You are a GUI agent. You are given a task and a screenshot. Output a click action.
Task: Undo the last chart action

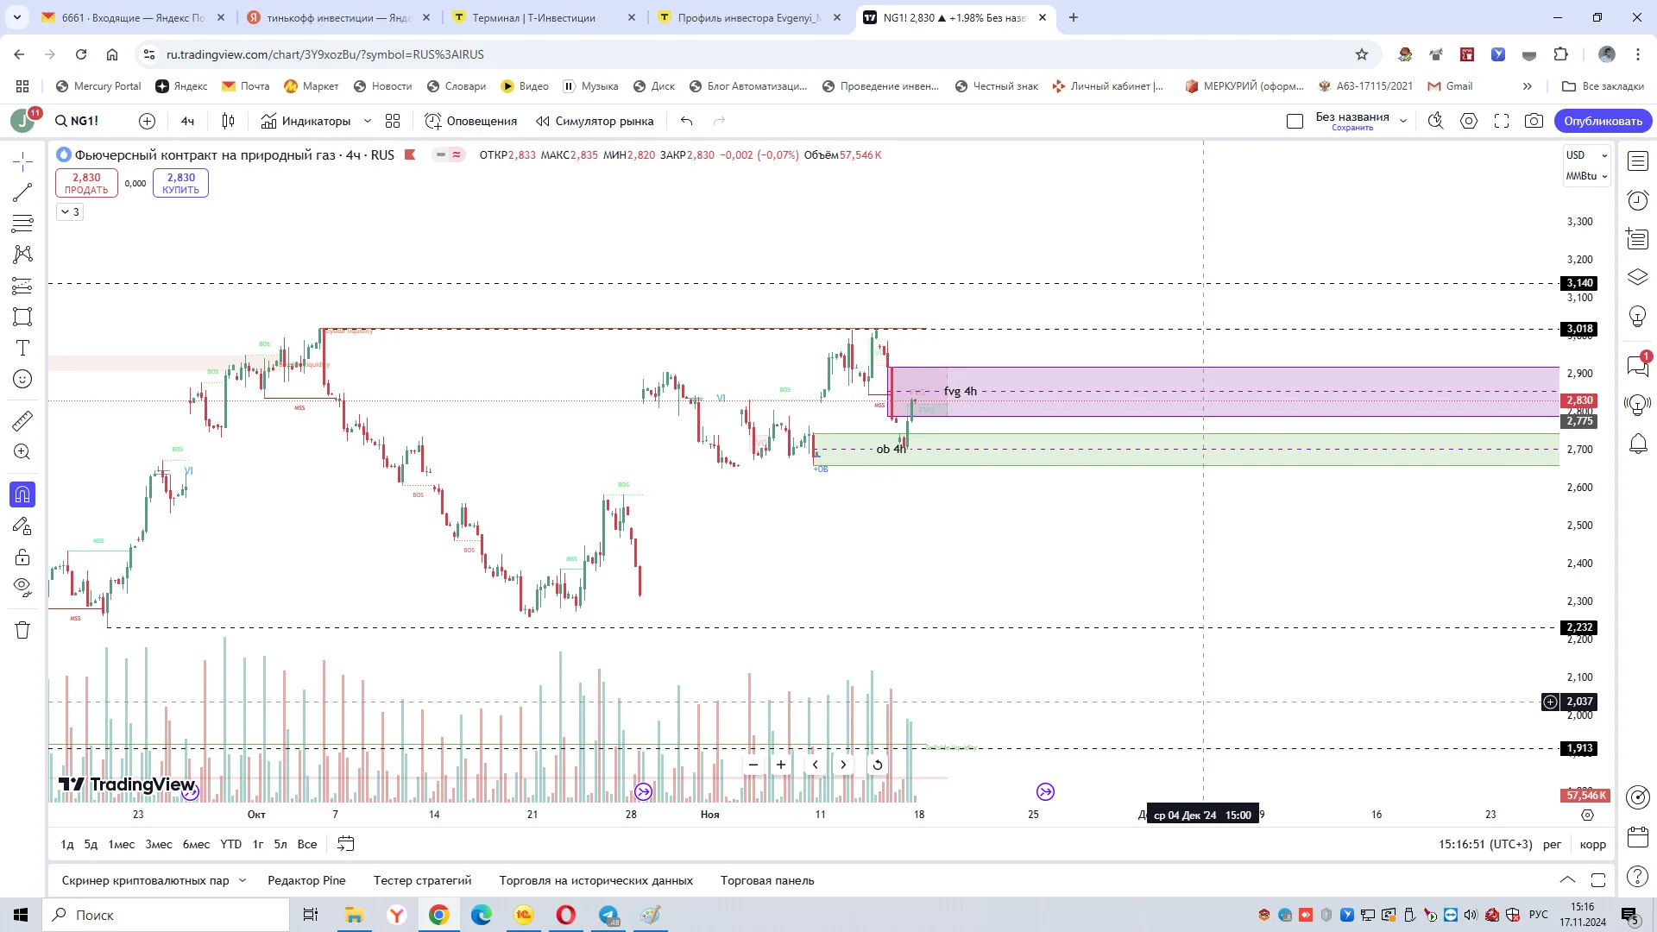pos(687,121)
